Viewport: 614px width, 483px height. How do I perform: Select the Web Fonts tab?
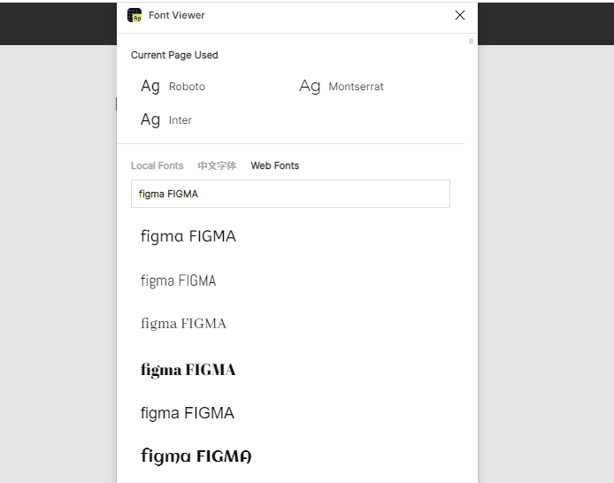pyautogui.click(x=274, y=165)
